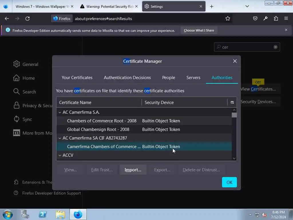The image size is (293, 220).
Task: Collapse AC Camerfirma SA CIF A82743287 group
Action: 60,138
